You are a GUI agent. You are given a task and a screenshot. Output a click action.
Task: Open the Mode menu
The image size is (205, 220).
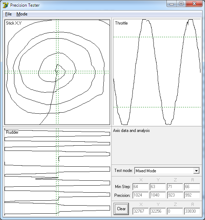pyautogui.click(x=22, y=14)
